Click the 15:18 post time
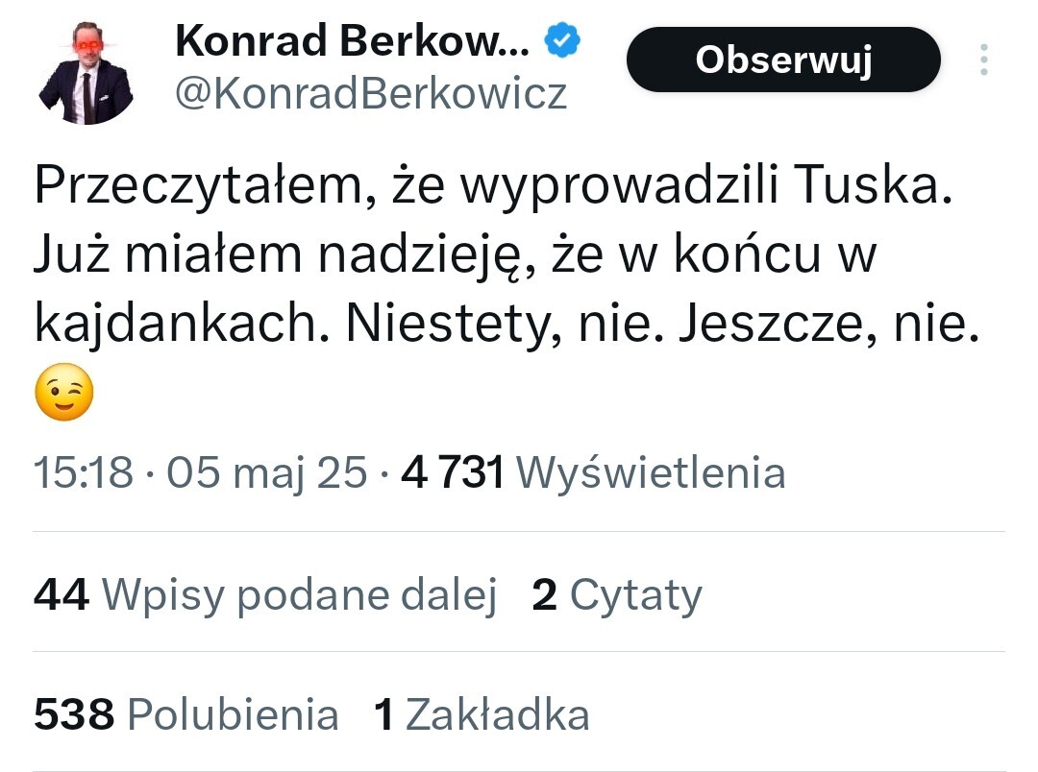Viewport: 1038px width, 772px height. click(84, 472)
